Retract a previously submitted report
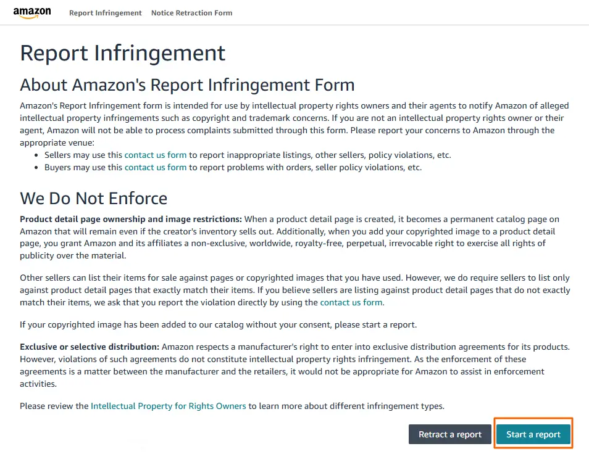The width and height of the screenshot is (589, 462). coord(449,434)
